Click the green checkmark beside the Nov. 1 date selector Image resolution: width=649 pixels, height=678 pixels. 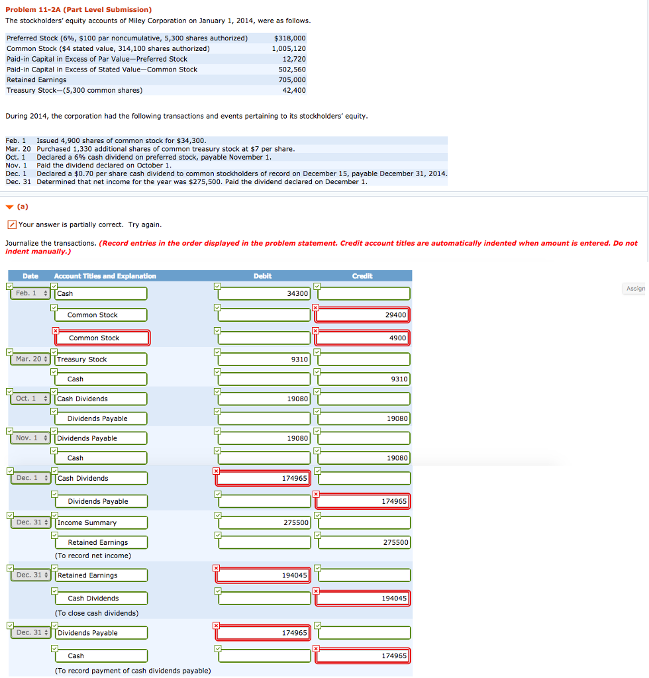[x=9, y=431]
